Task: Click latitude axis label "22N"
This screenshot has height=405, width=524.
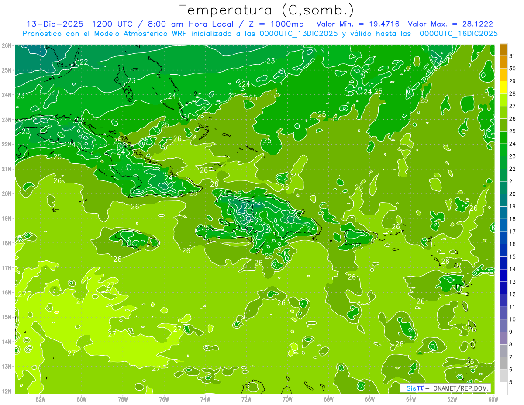Action: (6, 144)
